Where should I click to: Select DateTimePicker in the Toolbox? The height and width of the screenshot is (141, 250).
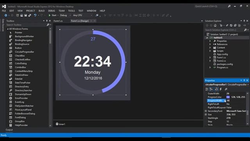(x=23, y=83)
